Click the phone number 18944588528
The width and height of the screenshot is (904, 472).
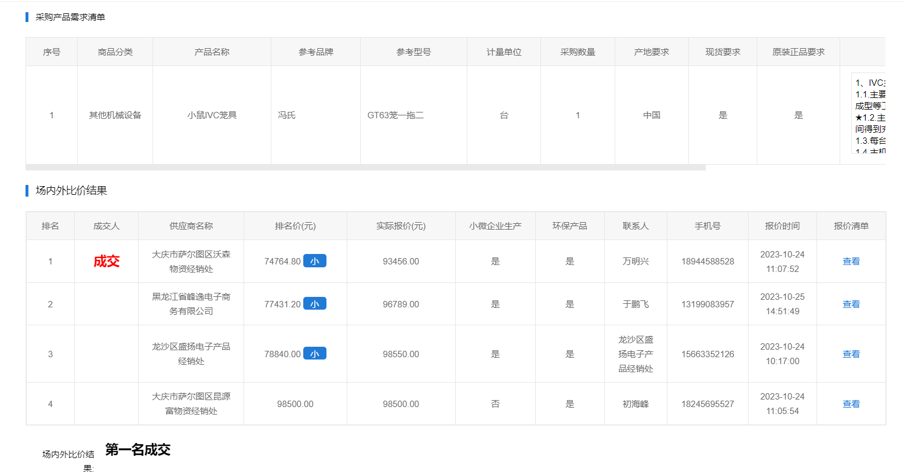tap(707, 262)
